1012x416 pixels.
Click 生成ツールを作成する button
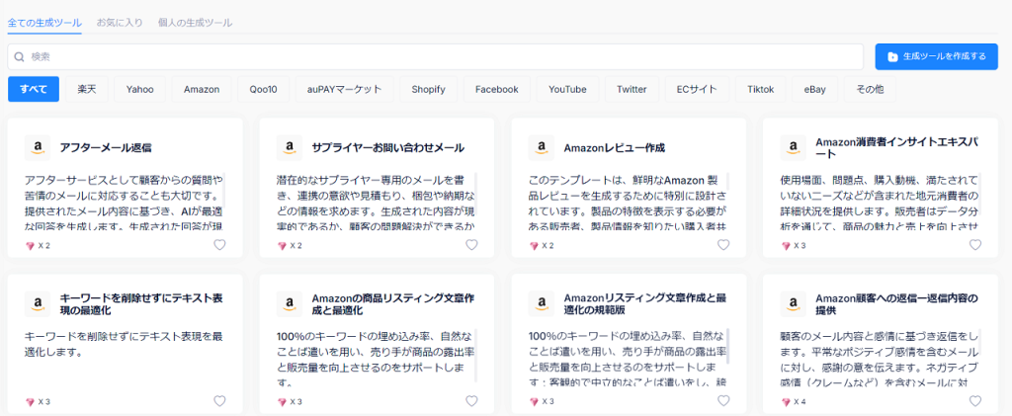coord(937,56)
